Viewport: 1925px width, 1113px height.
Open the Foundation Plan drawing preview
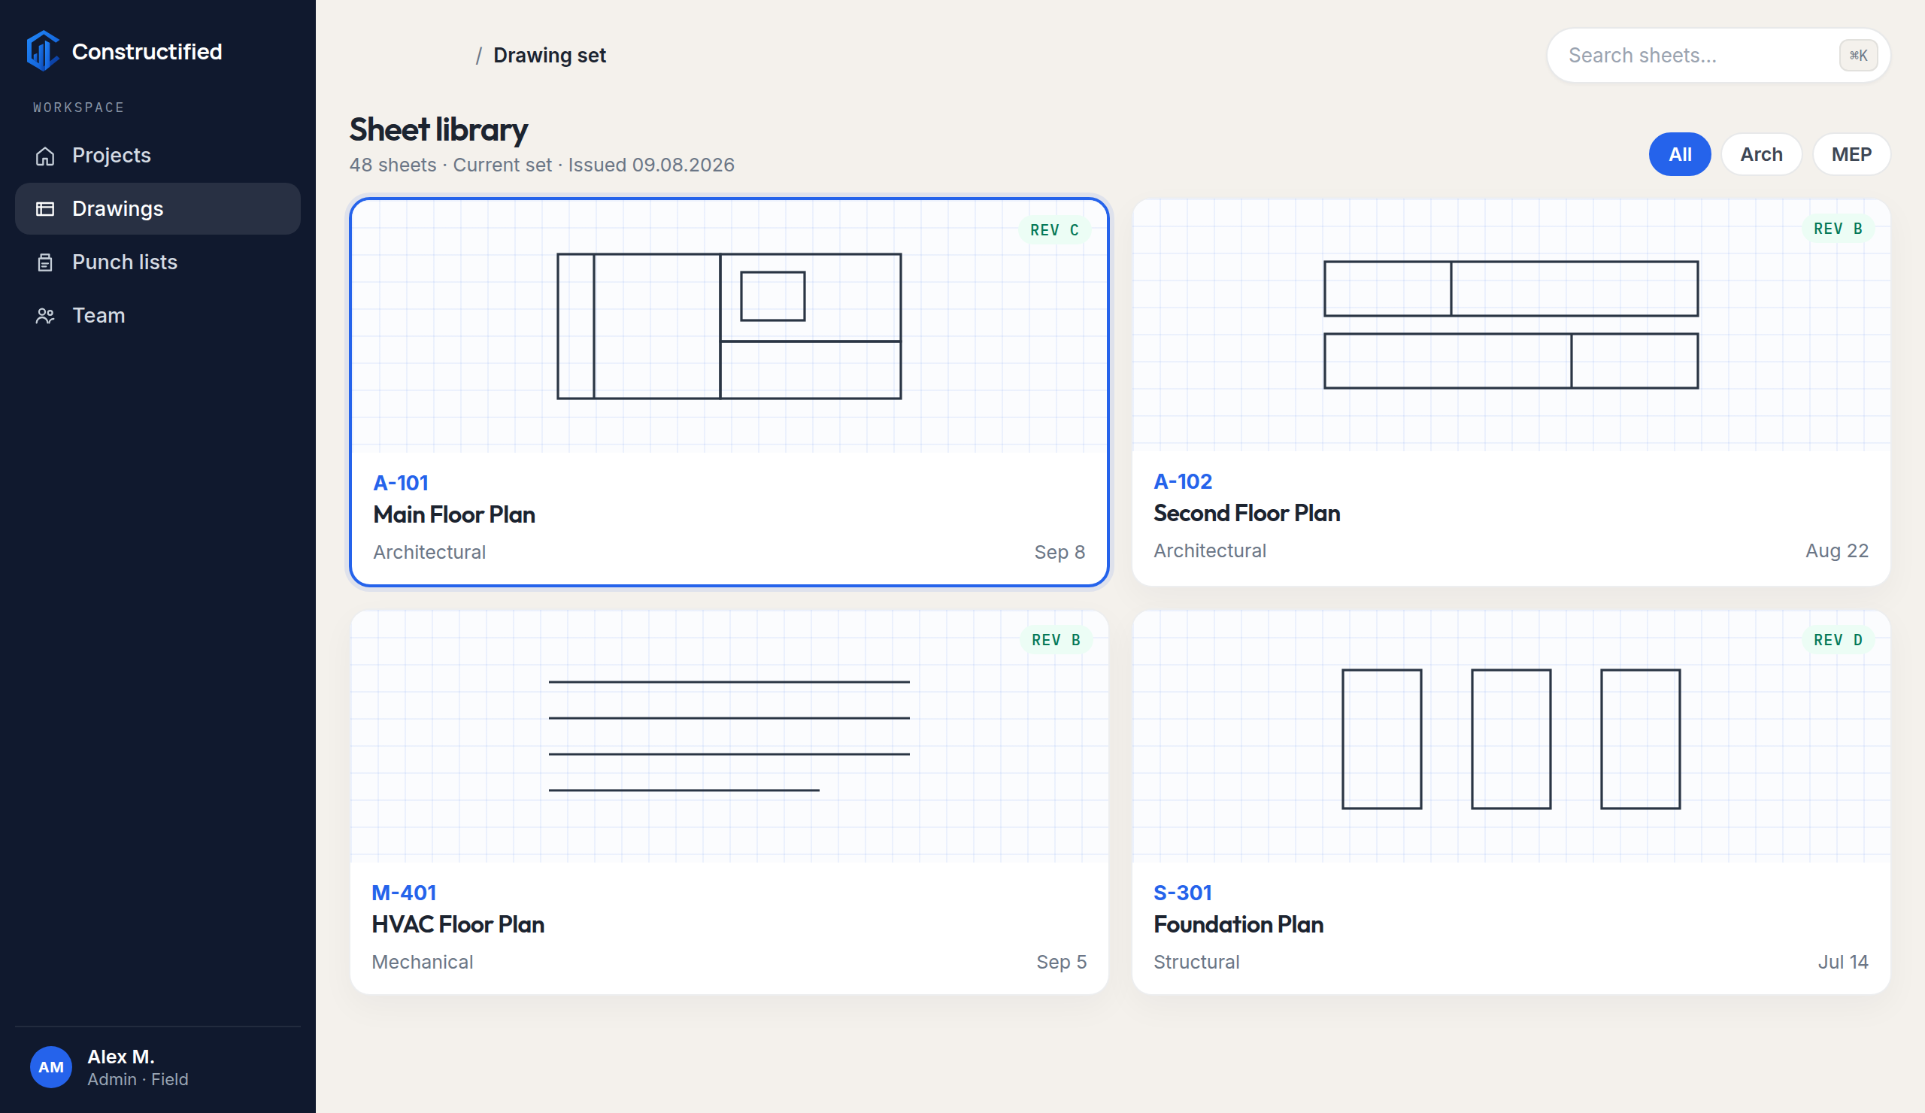(1511, 736)
